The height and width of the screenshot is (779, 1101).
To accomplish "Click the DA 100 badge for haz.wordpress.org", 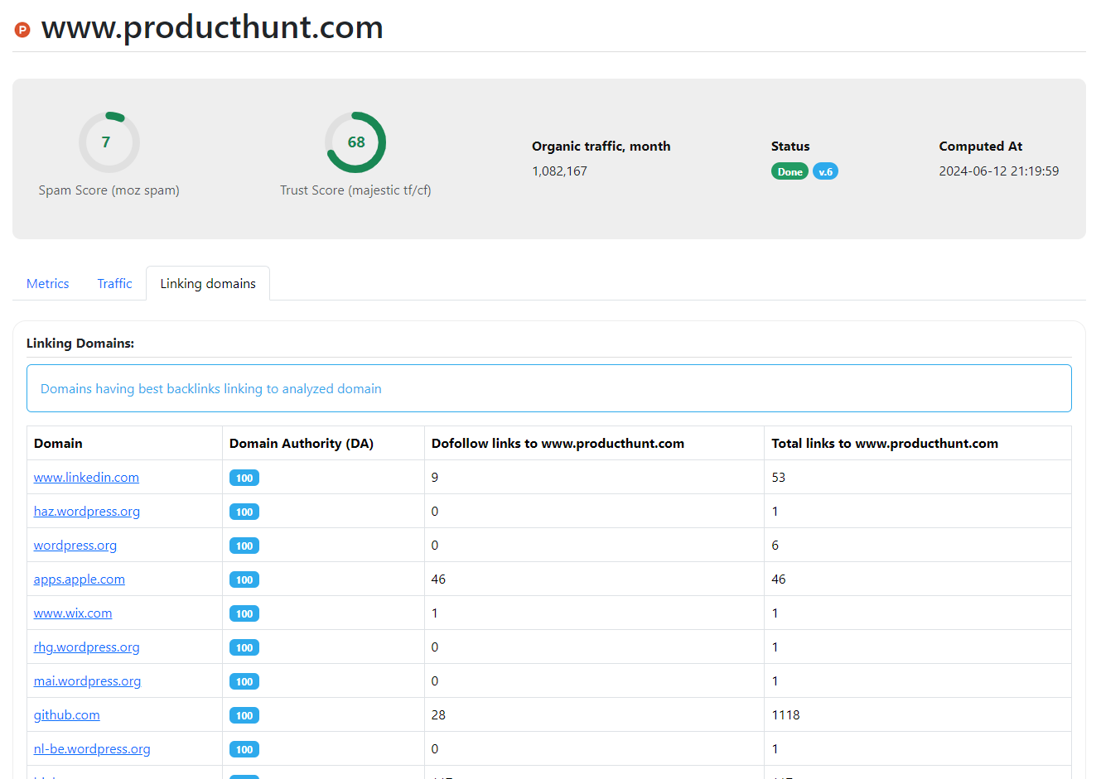I will (x=244, y=512).
